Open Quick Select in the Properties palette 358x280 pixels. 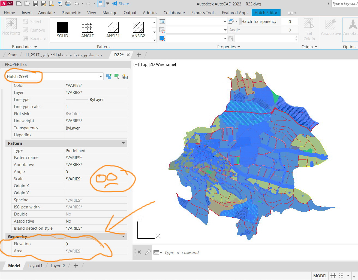pos(125,77)
